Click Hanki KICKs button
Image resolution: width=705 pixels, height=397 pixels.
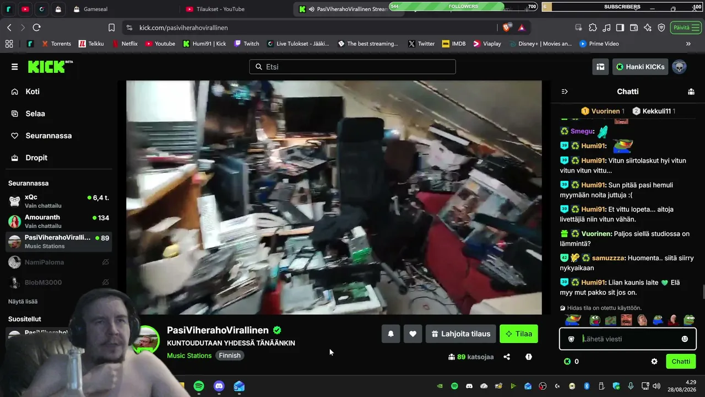point(640,67)
